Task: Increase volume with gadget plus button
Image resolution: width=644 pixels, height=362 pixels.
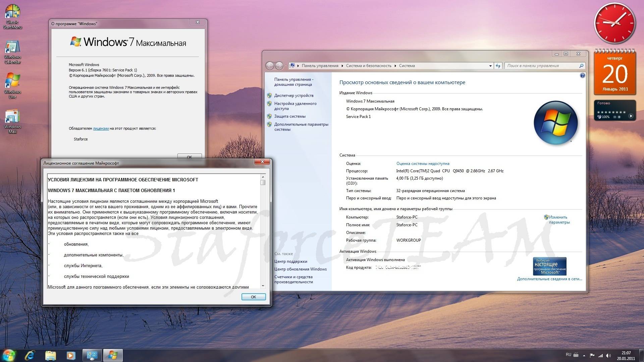Action: coord(619,117)
